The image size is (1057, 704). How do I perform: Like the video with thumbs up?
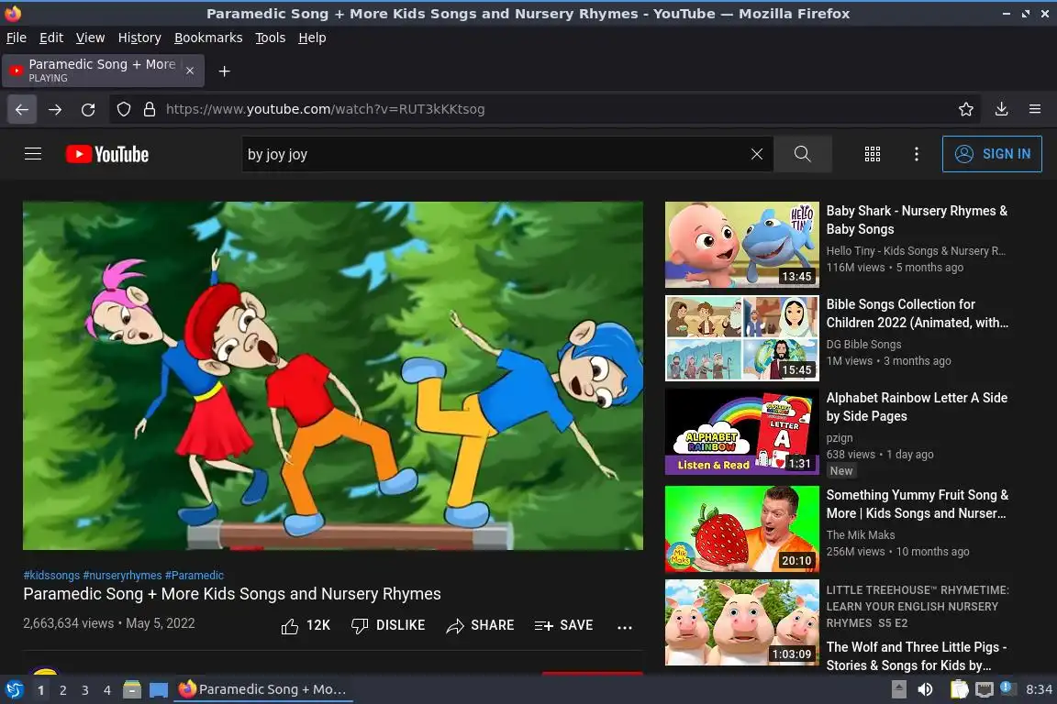point(306,626)
